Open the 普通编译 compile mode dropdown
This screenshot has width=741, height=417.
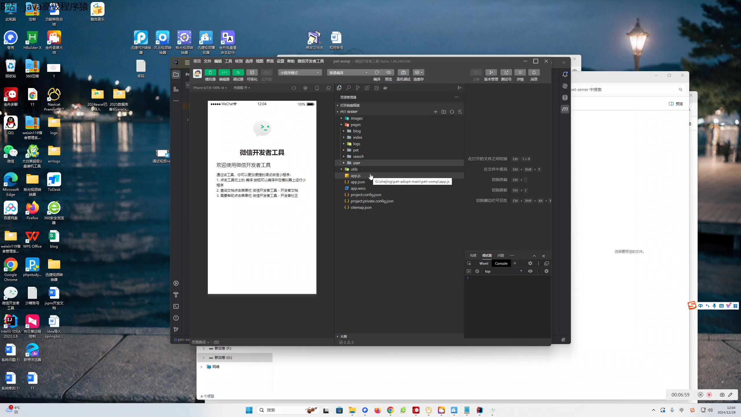point(349,73)
